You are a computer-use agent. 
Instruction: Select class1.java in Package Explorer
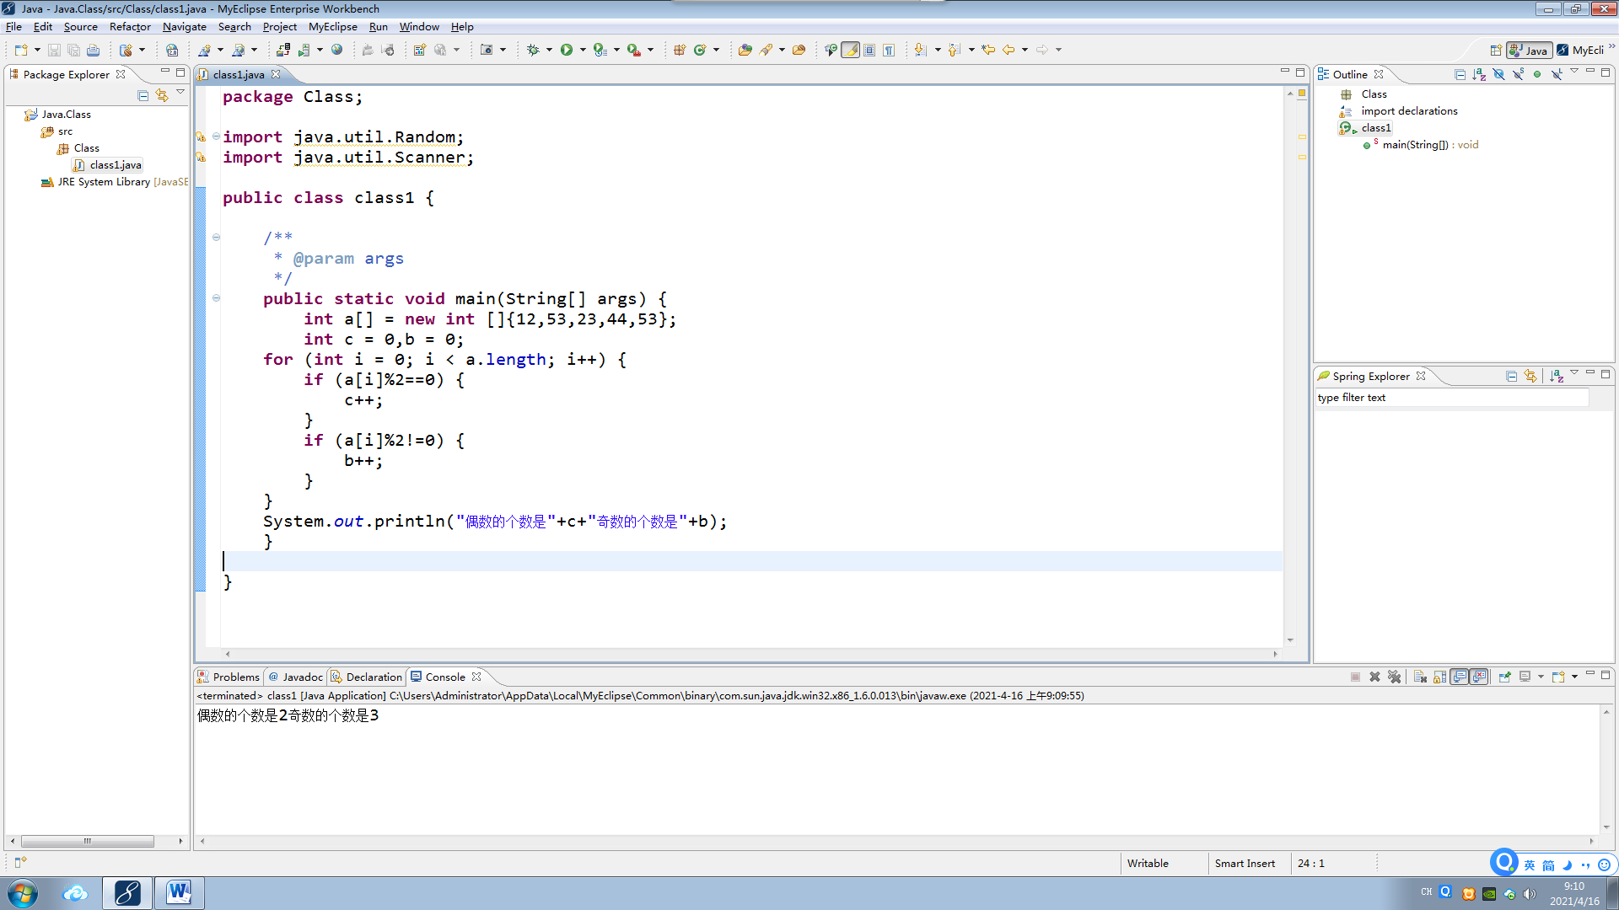116,165
